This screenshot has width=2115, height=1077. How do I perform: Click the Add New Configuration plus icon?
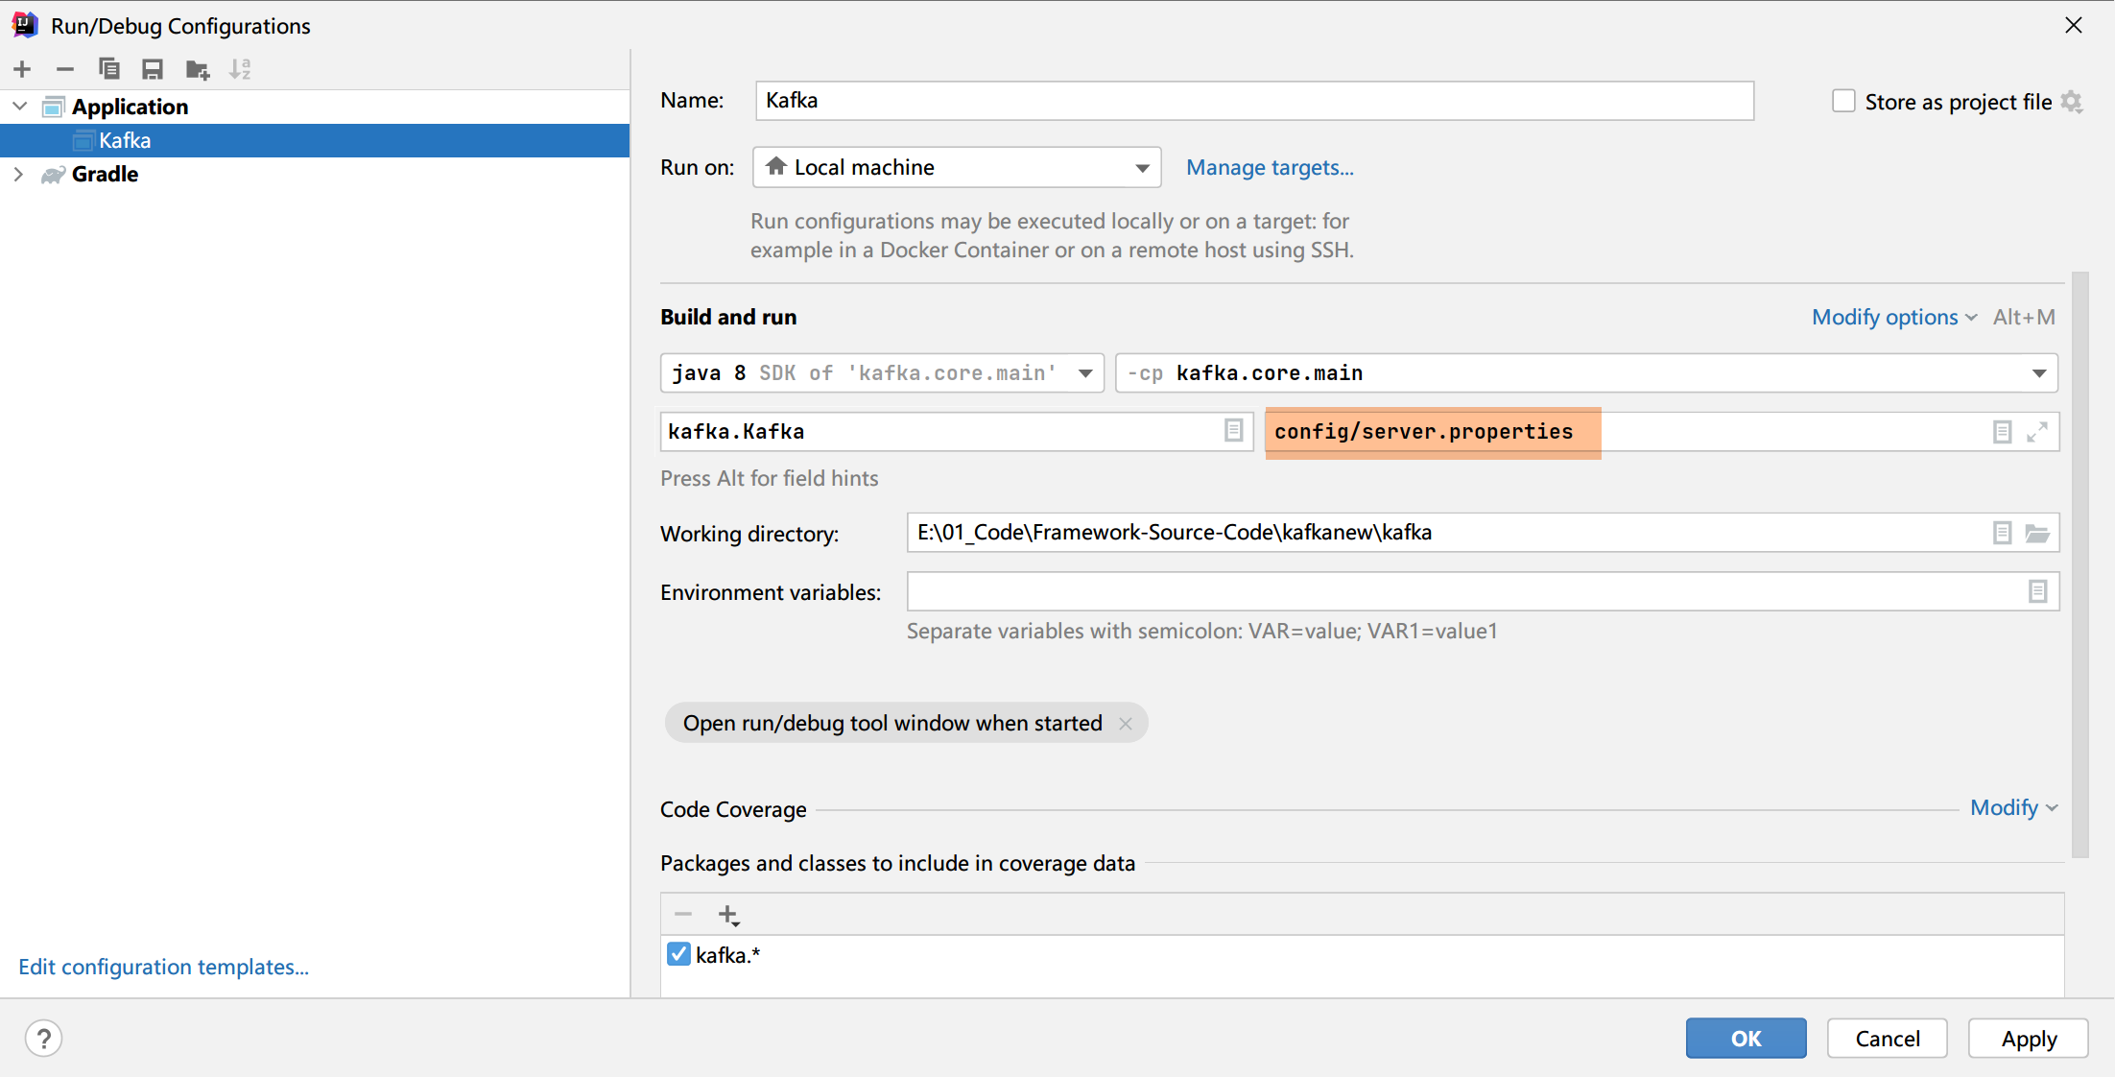pos(22,69)
